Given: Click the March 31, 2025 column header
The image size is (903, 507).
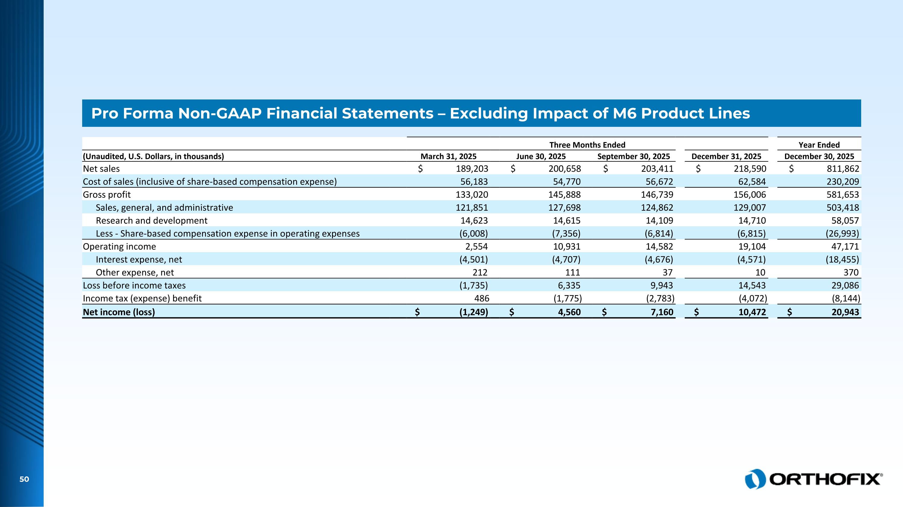Looking at the screenshot, I should point(448,156).
